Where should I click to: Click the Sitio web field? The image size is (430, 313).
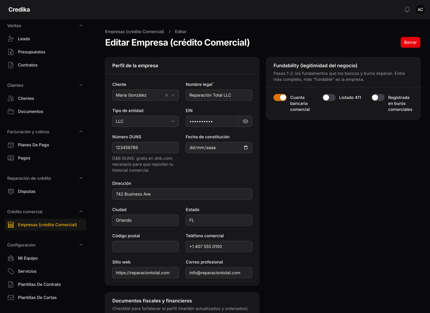145,273
